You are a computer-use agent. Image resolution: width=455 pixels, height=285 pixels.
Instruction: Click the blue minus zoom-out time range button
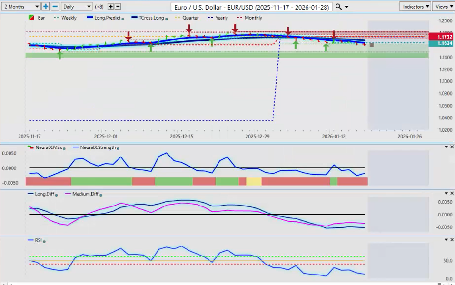point(55,7)
